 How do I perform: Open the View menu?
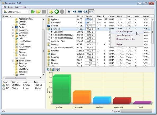point(17,7)
